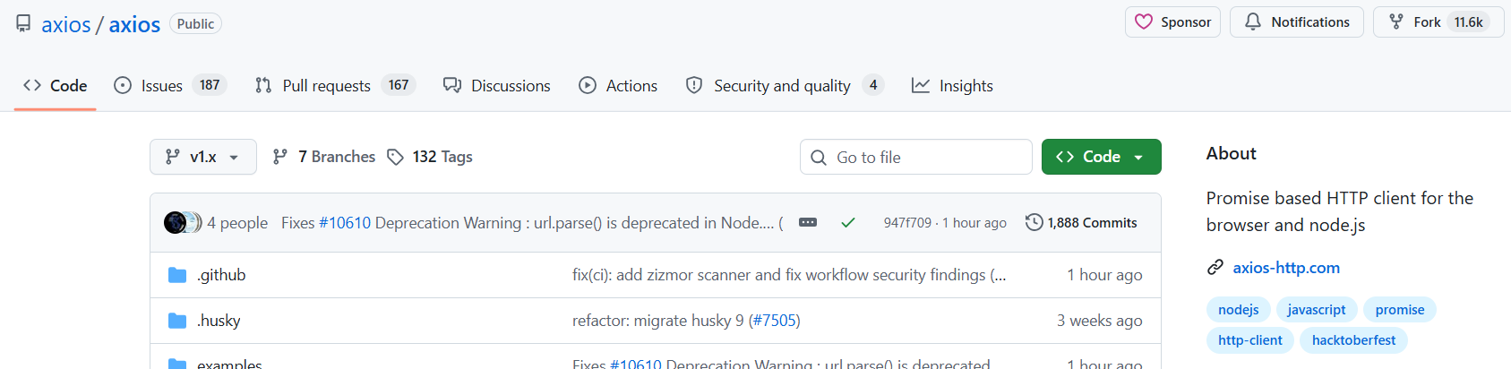Open the 1,888 Commits history
The height and width of the screenshot is (369, 1511).
tap(1081, 223)
